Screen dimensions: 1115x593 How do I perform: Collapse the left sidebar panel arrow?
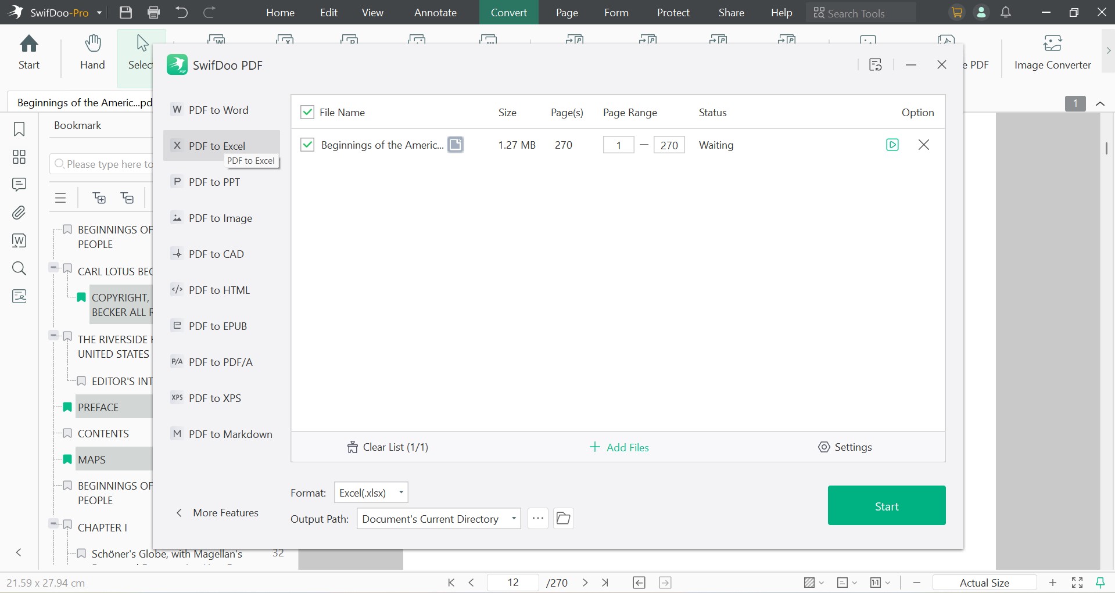tap(19, 552)
